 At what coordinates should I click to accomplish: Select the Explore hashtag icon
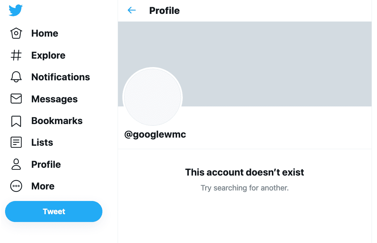click(x=16, y=55)
